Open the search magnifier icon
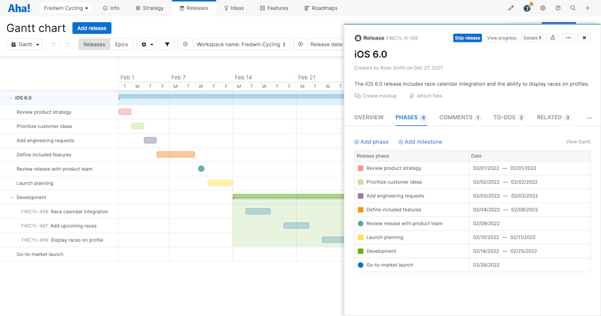This screenshot has height=316, width=601. click(573, 8)
